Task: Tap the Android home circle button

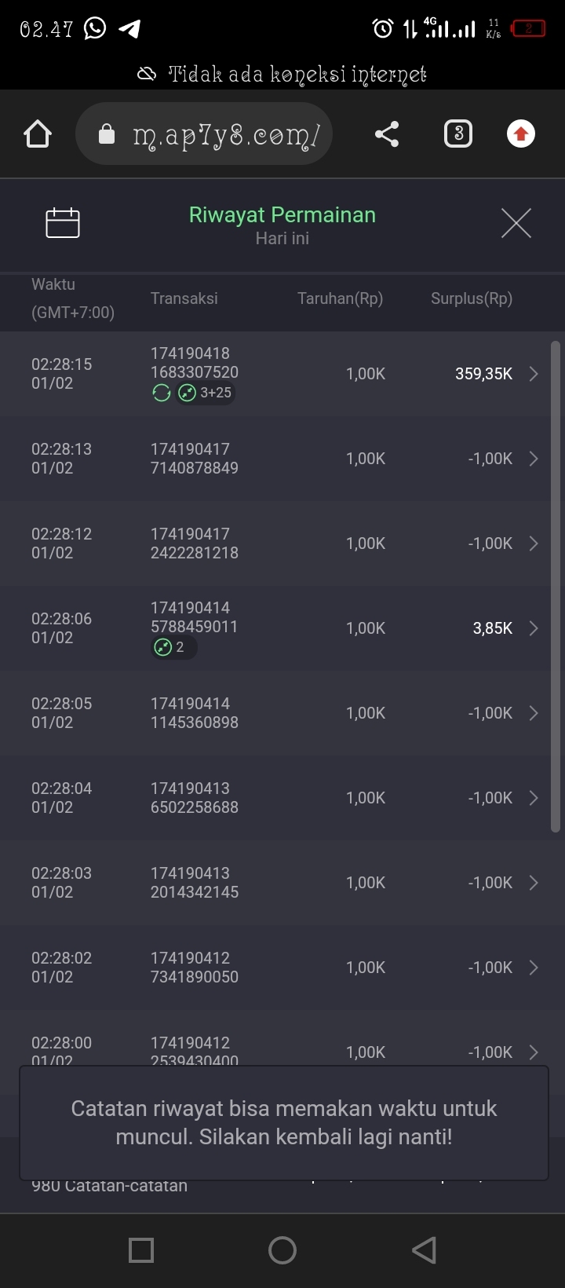Action: pos(282,1250)
